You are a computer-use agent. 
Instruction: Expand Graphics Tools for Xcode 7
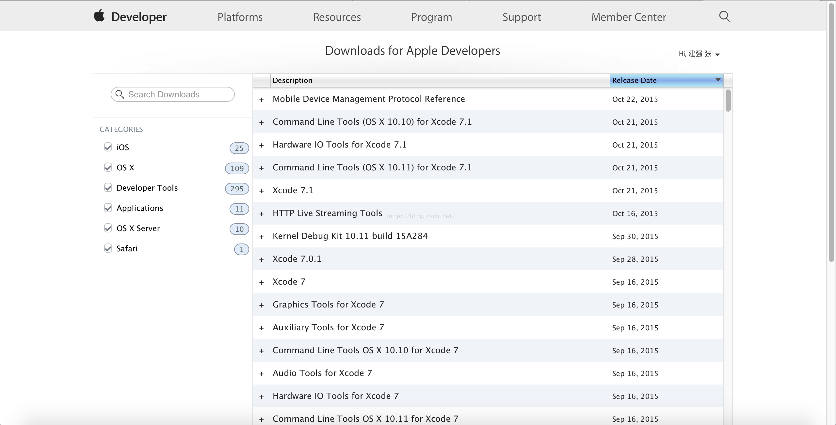pyautogui.click(x=261, y=305)
